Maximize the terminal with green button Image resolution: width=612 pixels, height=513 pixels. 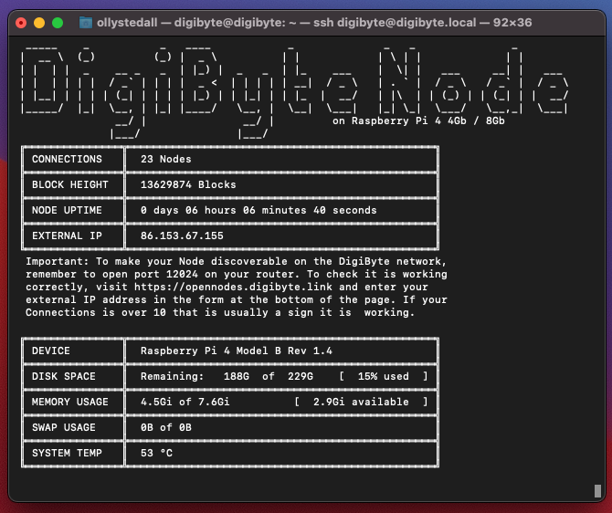[58, 23]
